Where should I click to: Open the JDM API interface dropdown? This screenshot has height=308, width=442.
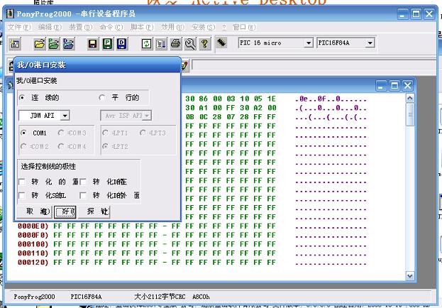tap(65, 116)
